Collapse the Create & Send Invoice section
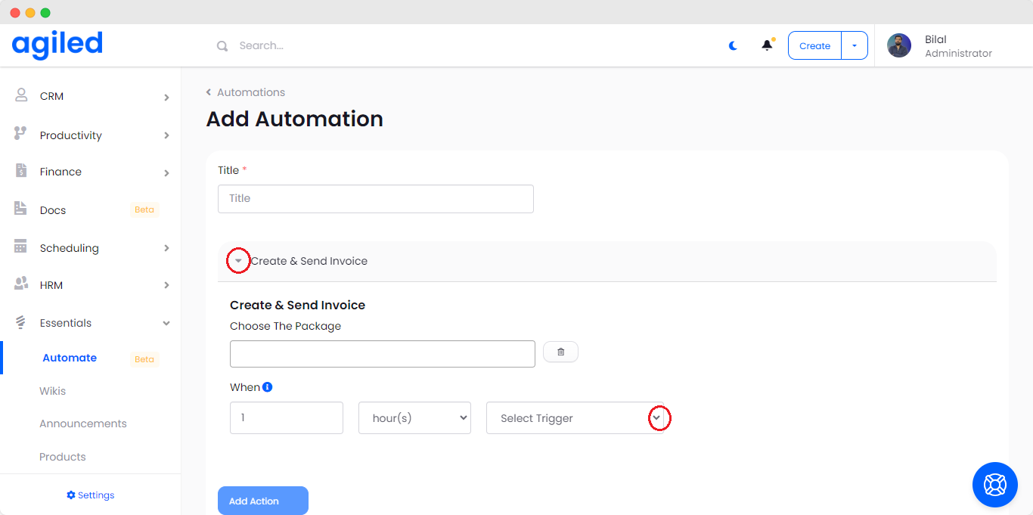 [238, 261]
